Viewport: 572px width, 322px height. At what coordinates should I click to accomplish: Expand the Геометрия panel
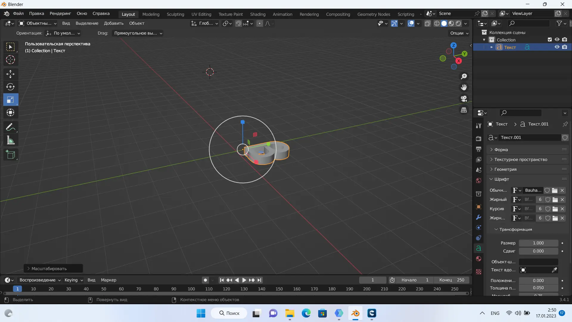tap(528, 169)
